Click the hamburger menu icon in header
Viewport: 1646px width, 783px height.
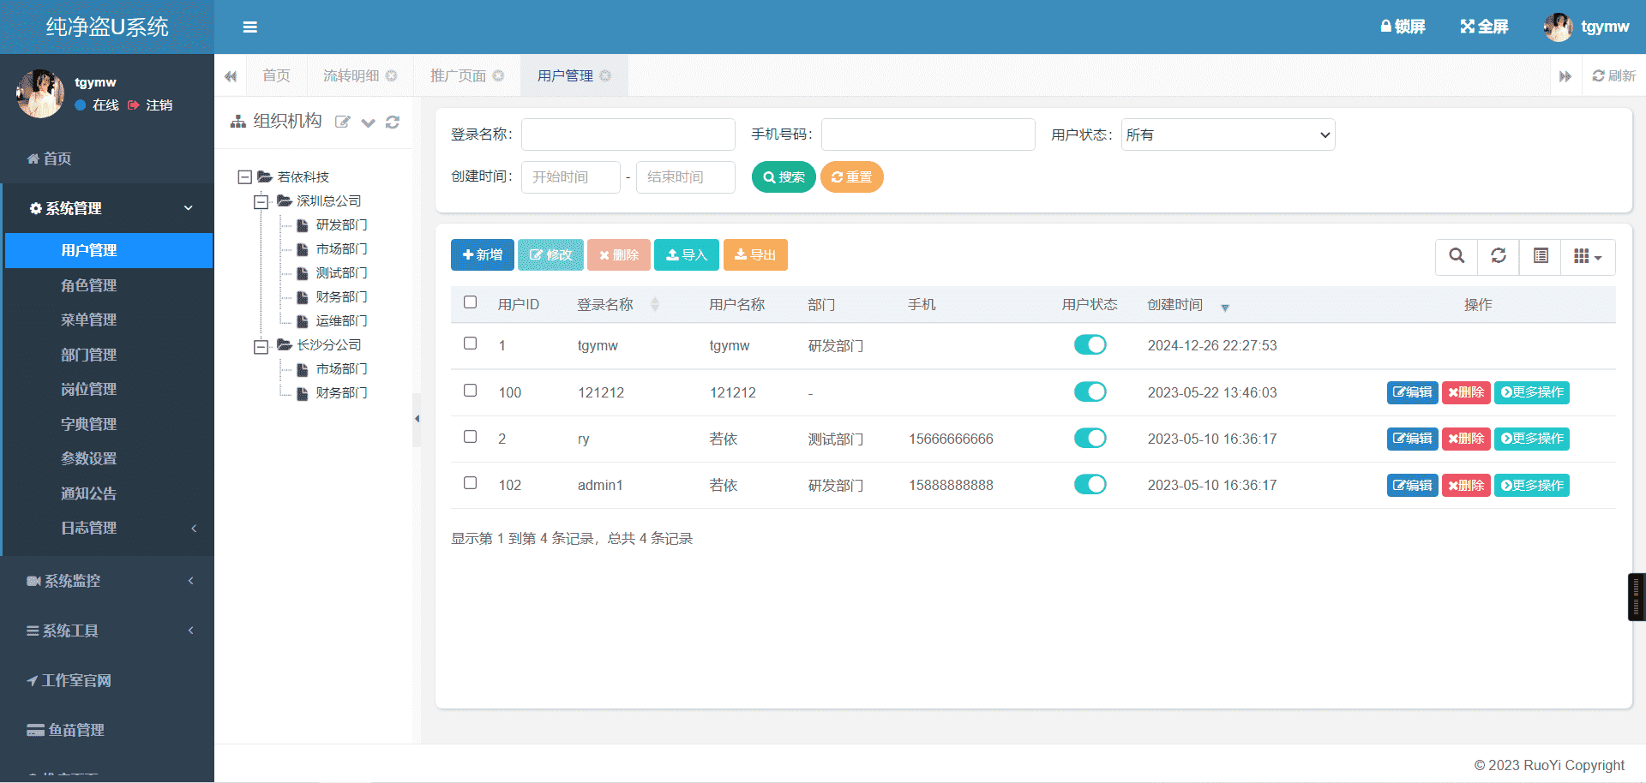(249, 27)
